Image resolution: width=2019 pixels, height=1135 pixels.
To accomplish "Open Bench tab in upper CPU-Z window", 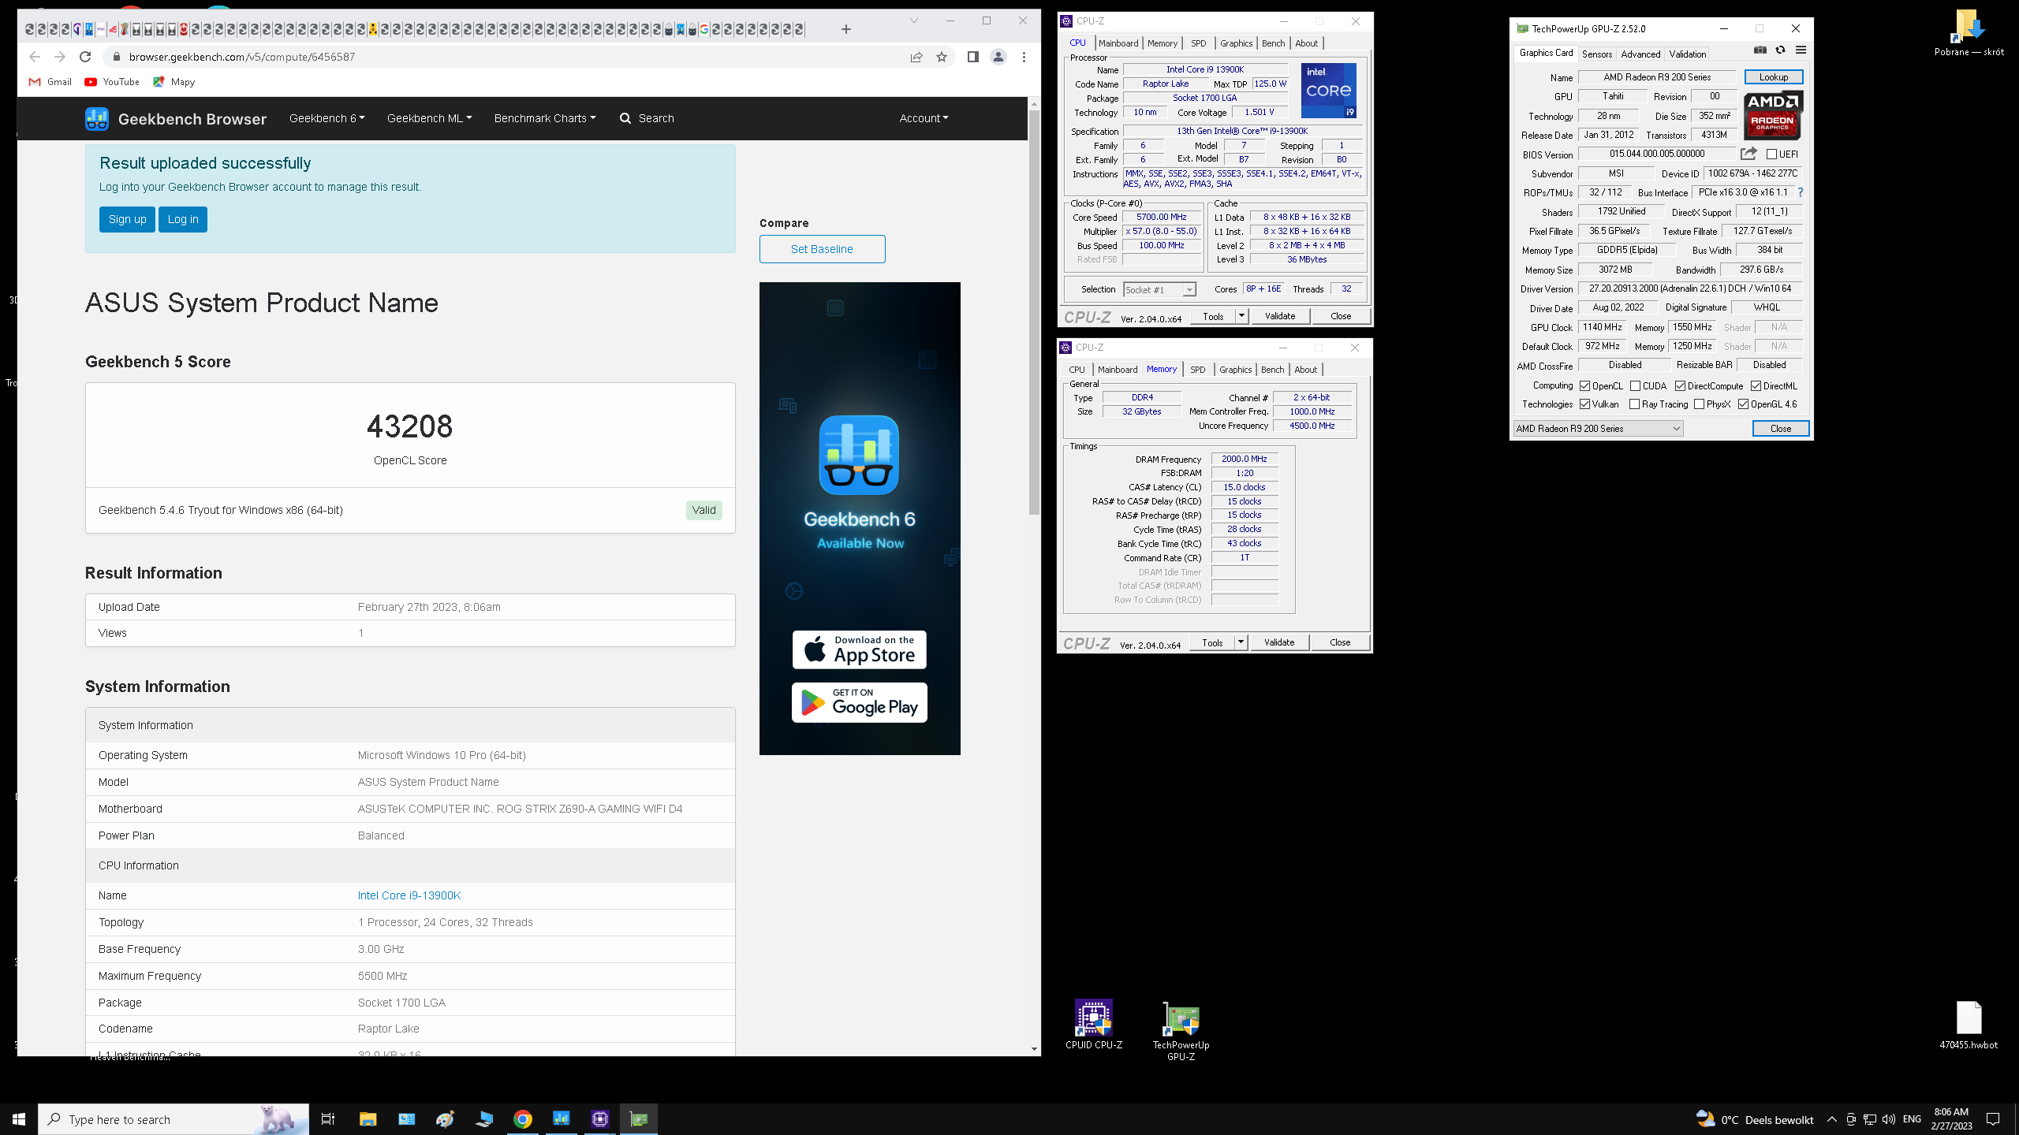I will coord(1273,43).
